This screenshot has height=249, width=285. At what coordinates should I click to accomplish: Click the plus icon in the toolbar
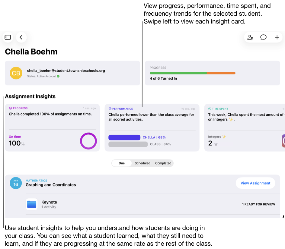pos(277,37)
